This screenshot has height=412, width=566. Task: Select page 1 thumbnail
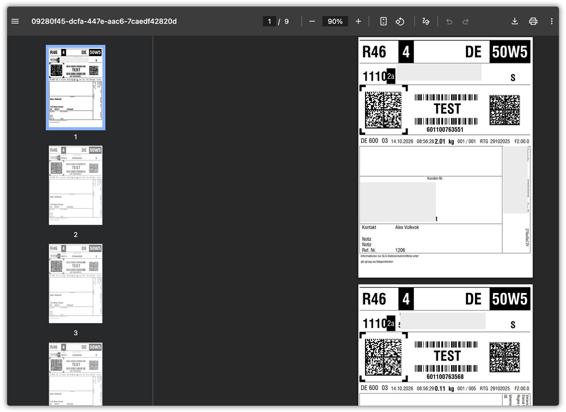(x=75, y=87)
